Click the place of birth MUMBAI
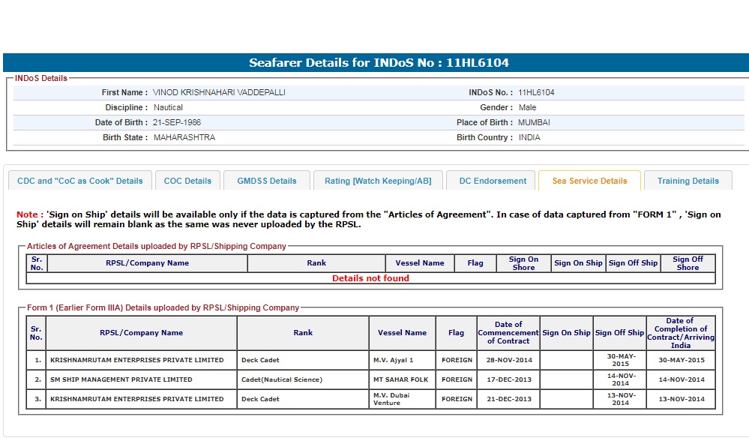 pyautogui.click(x=534, y=122)
